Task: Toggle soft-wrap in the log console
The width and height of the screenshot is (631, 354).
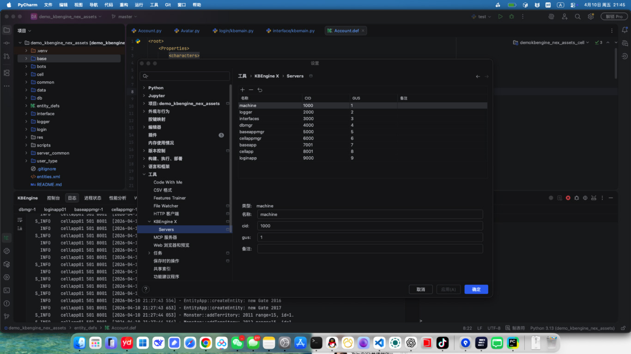Action: coord(20,220)
